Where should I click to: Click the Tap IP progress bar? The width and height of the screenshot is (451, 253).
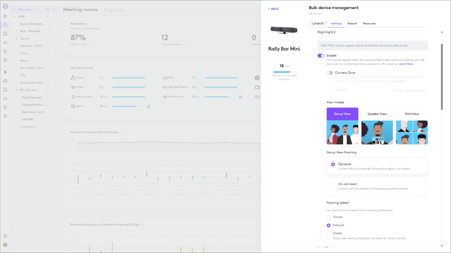128,107
